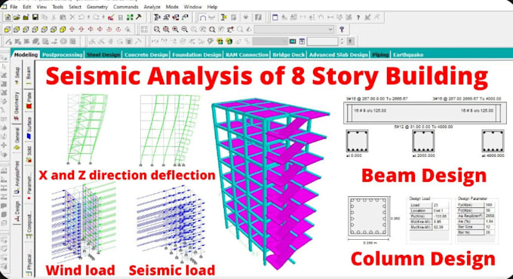
Task: Open the Commands menu
Action: (126, 7)
